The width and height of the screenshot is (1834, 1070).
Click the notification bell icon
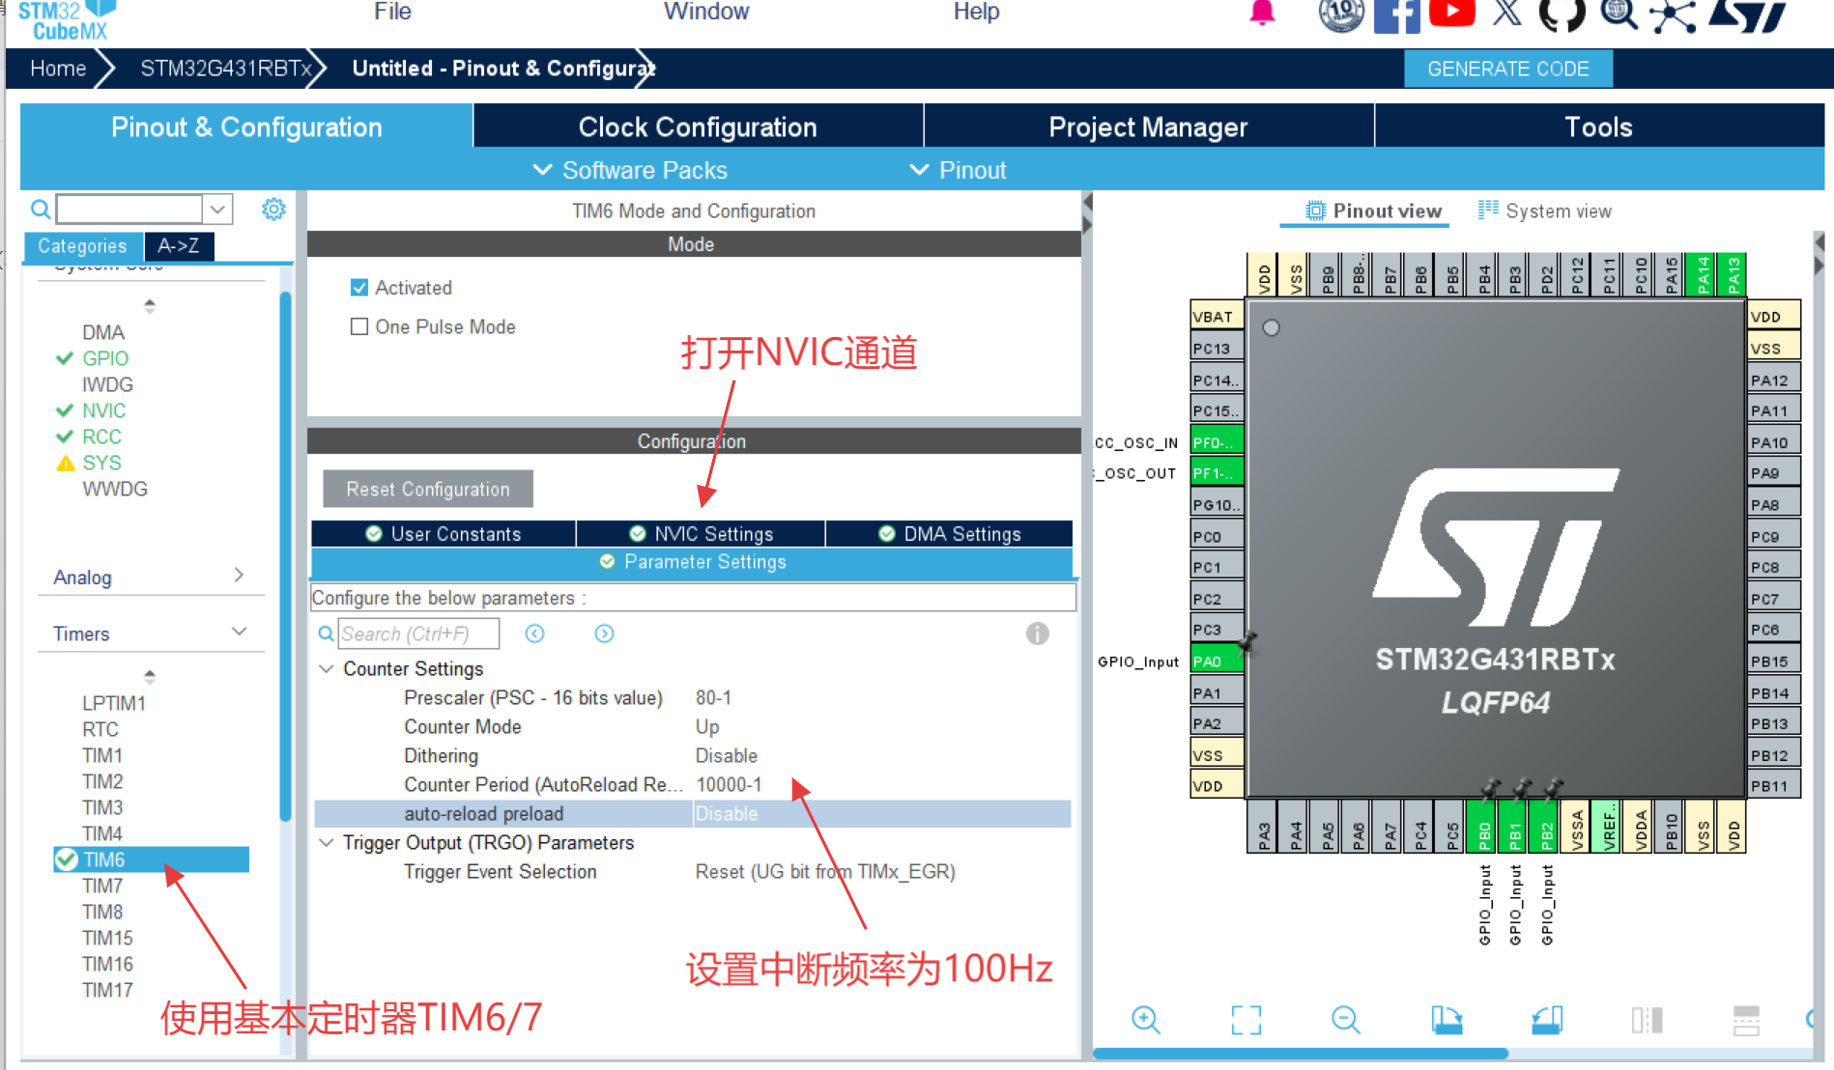point(1262,13)
